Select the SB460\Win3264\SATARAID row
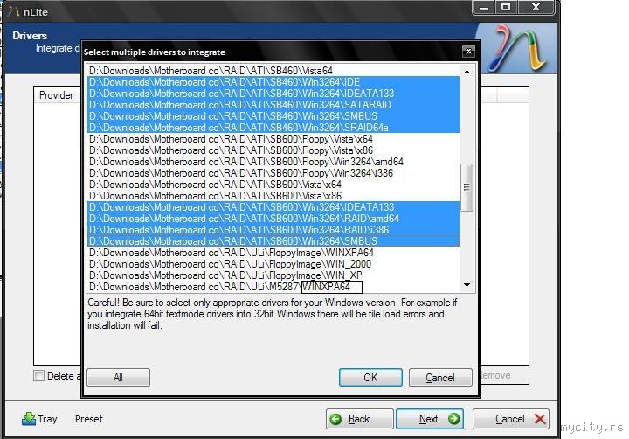 pos(273,105)
